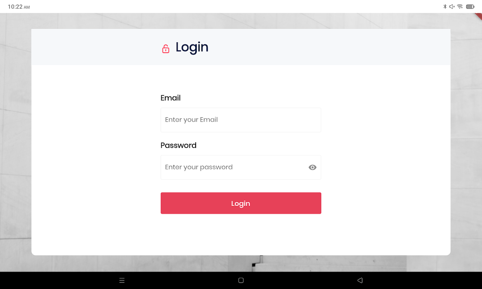
Task: Click the Password field label
Action: click(179, 145)
